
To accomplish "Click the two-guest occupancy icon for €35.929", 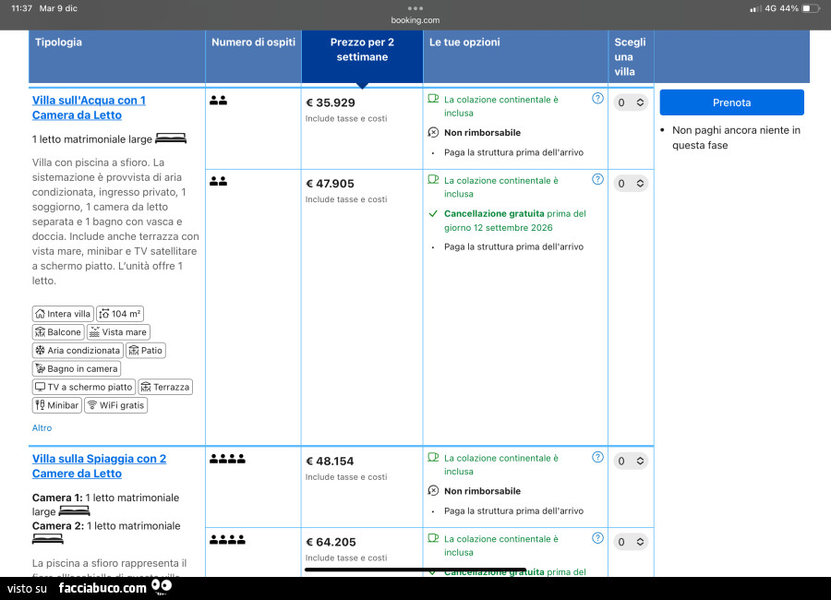I will 218,101.
